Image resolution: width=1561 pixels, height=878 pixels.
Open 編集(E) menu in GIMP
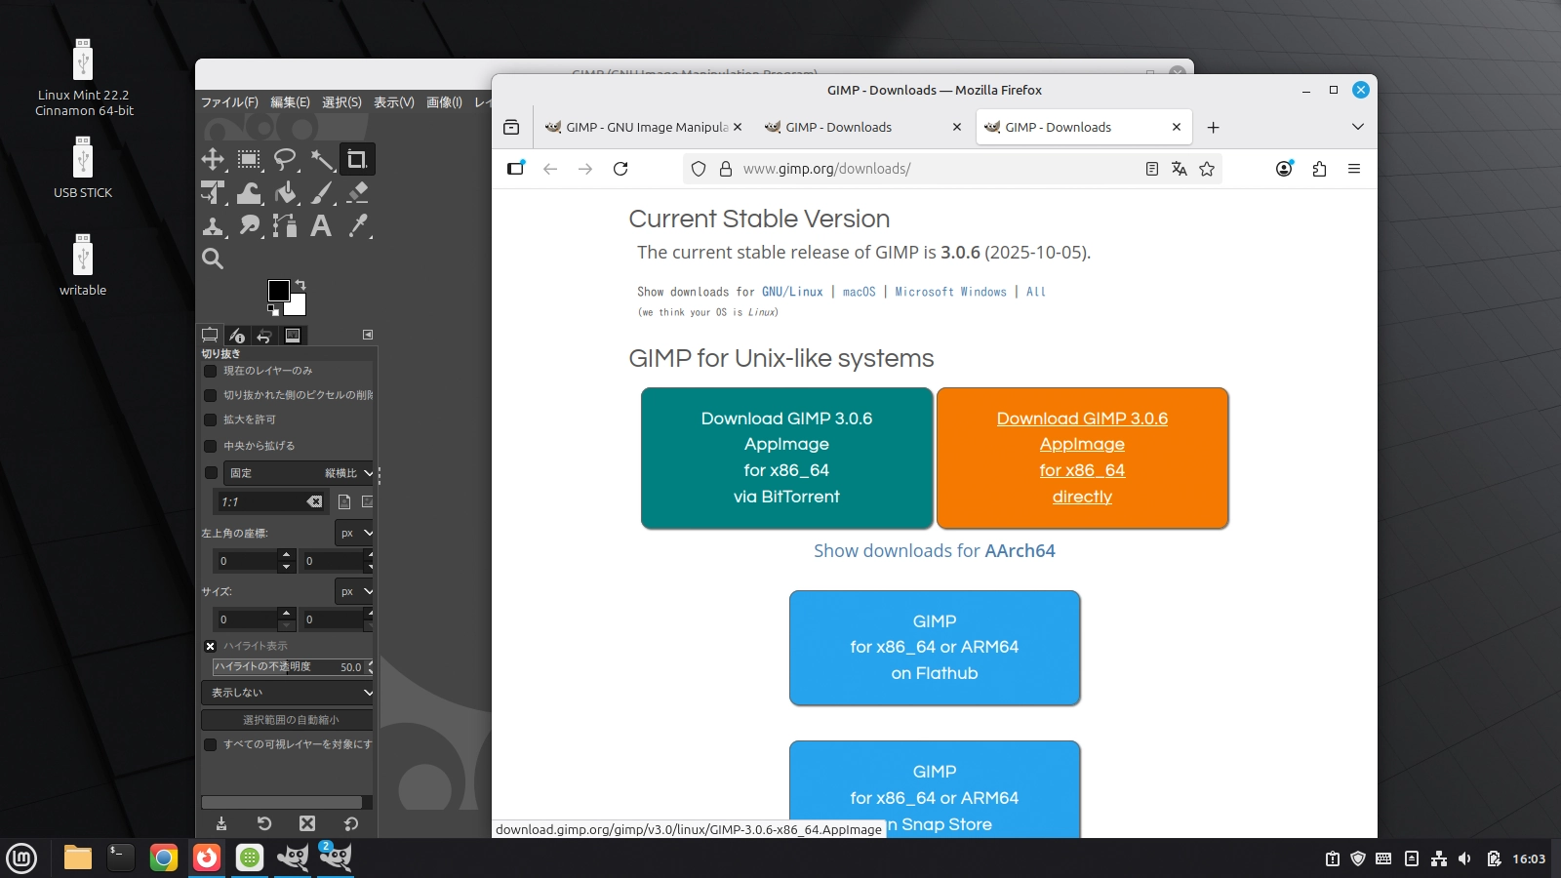[290, 102]
